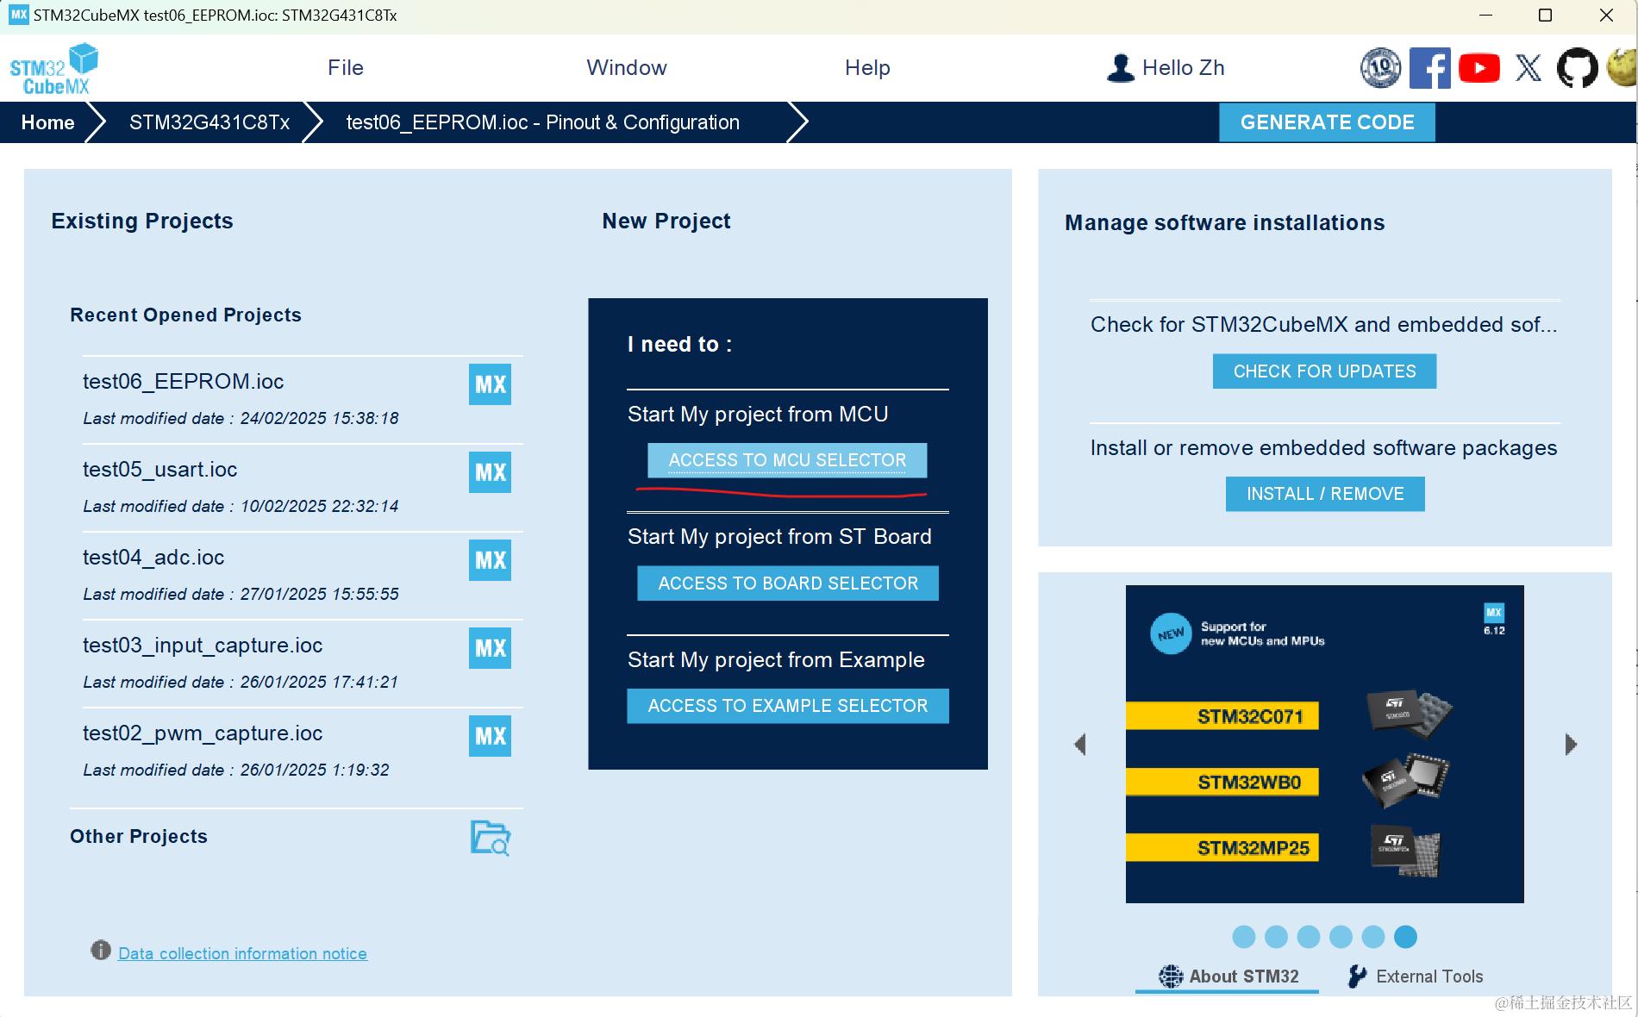
Task: Click the date 27/01/2025 15:55:55
Action: 319,595
